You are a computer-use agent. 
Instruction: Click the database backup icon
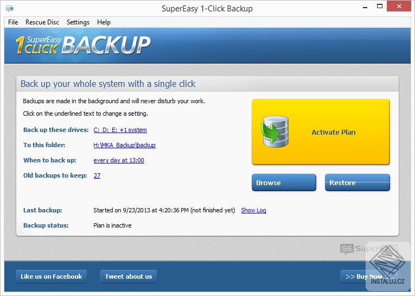coord(275,131)
